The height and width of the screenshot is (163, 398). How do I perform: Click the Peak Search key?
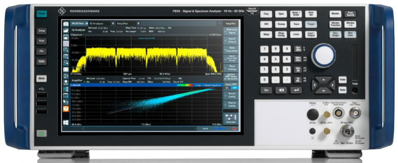[350, 14]
